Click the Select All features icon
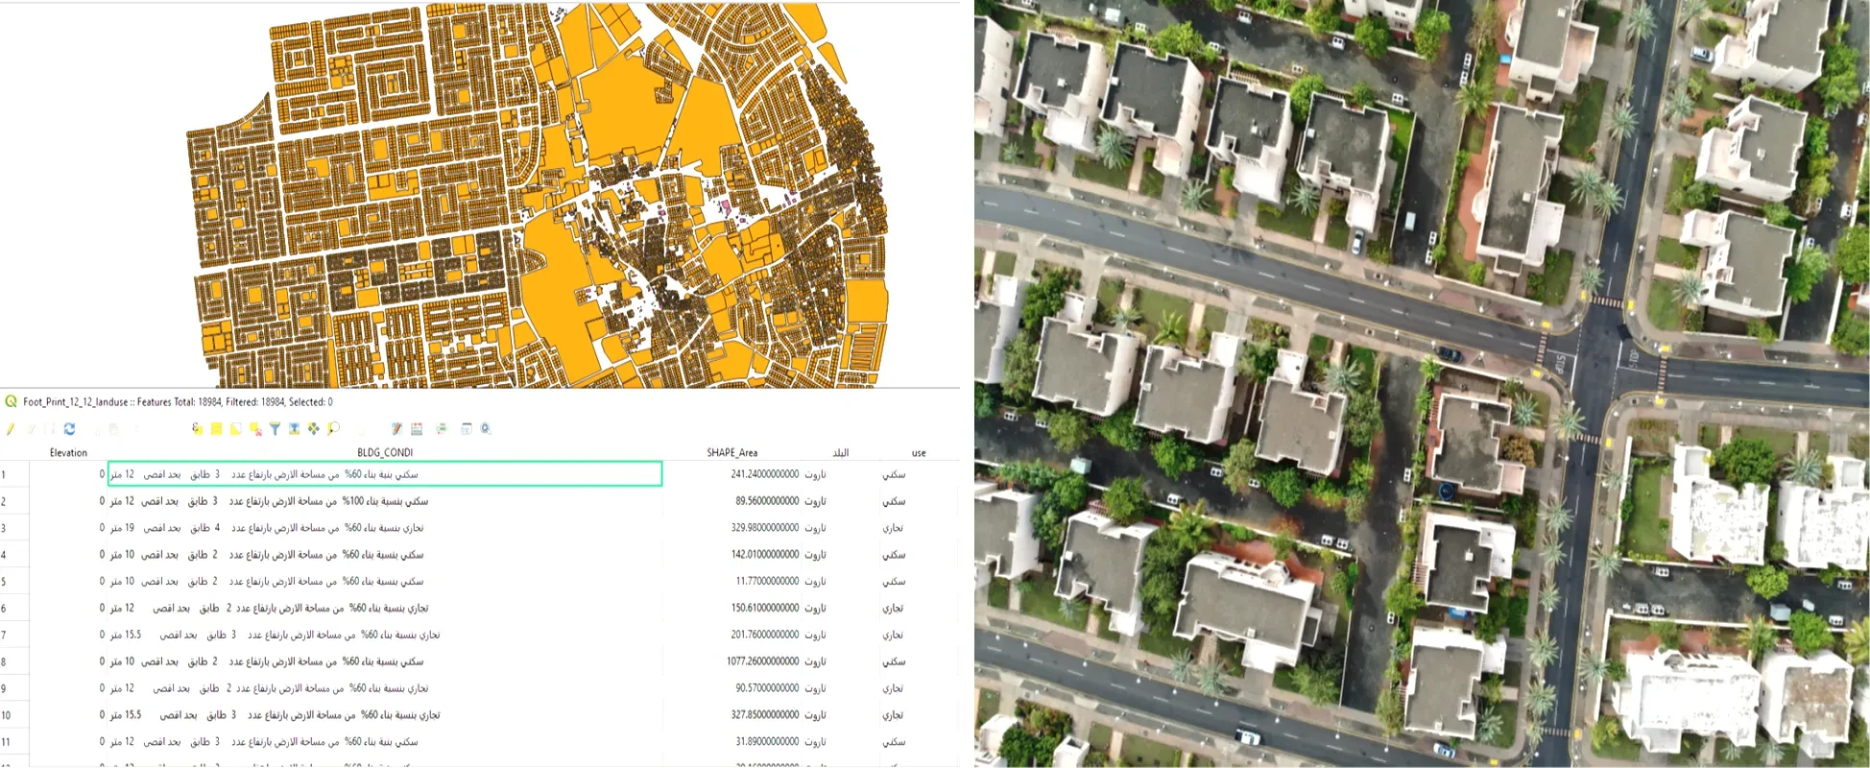 pos(217,429)
